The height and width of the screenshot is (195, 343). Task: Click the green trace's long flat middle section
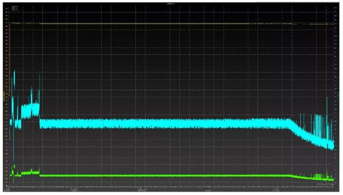pos(164,176)
